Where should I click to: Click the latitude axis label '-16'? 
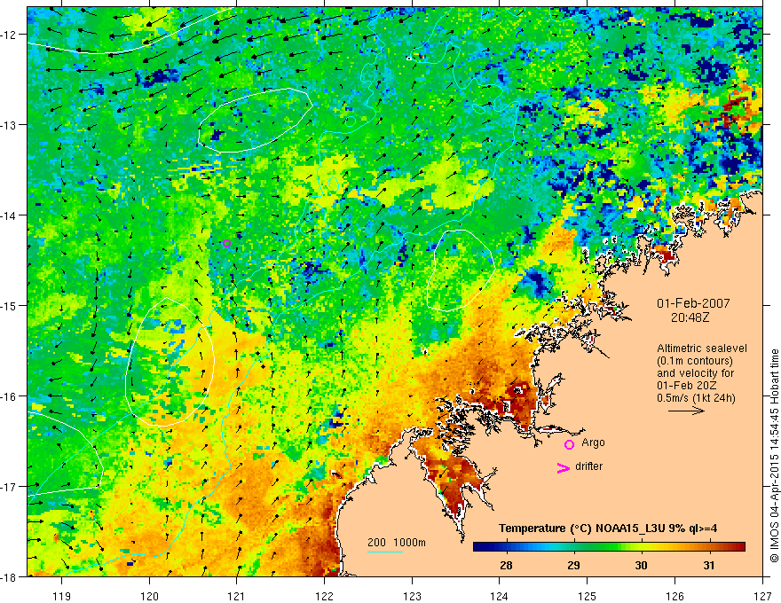[x=10, y=396]
